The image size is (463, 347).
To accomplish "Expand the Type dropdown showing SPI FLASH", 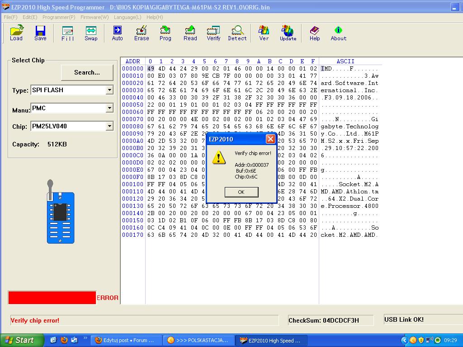I will click(109, 90).
